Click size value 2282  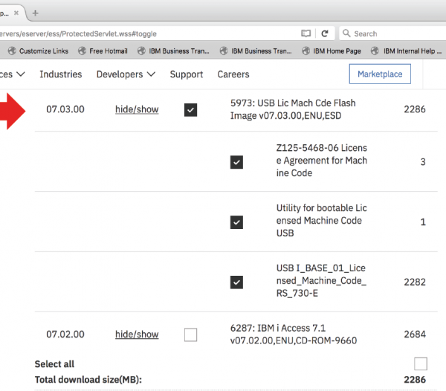[415, 282]
